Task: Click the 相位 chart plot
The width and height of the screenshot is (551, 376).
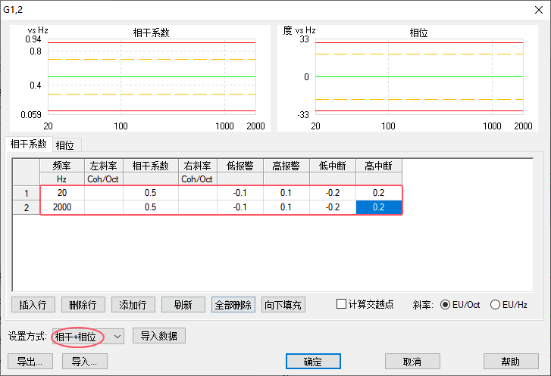Action: point(419,77)
